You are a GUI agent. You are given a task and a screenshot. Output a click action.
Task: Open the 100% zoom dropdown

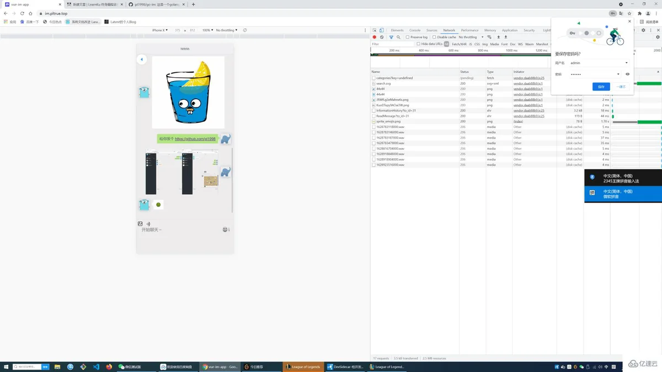pos(207,30)
